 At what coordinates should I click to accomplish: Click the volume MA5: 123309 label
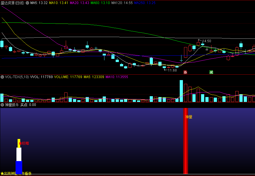pos(94,77)
